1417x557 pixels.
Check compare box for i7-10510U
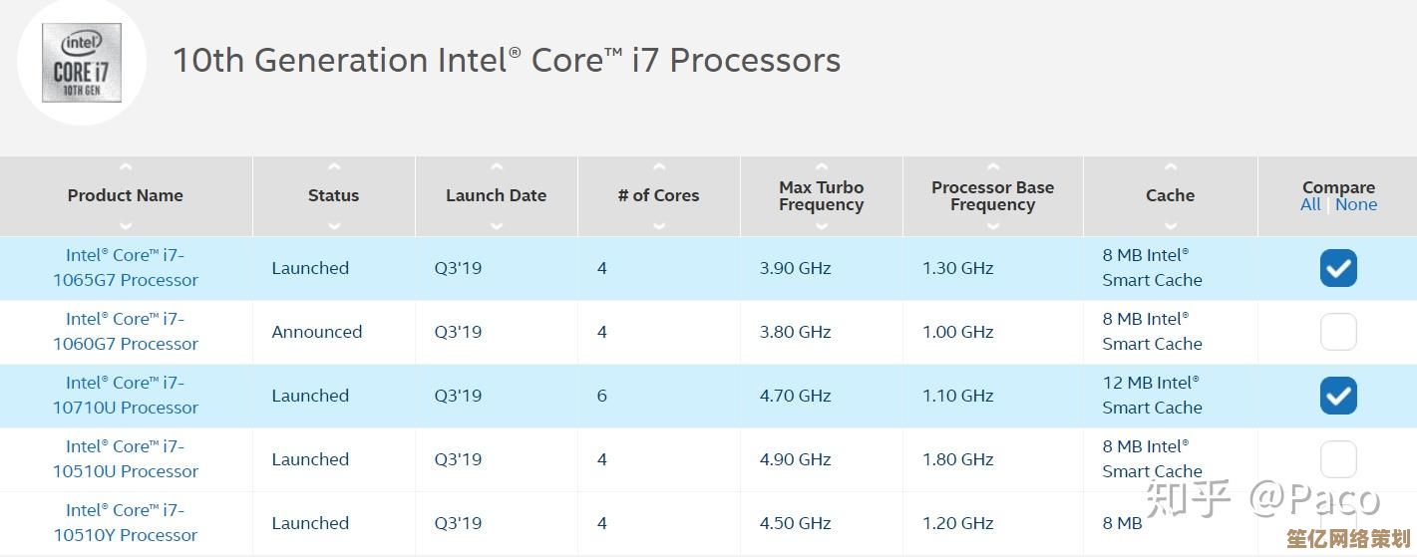pos(1338,459)
